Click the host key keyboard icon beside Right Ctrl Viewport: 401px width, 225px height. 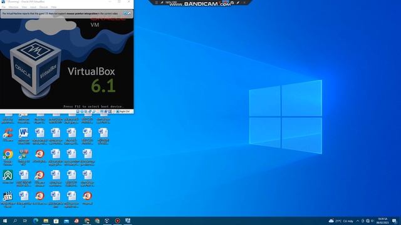click(x=118, y=111)
